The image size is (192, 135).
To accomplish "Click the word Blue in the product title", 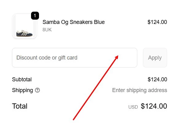I will (99, 22).
